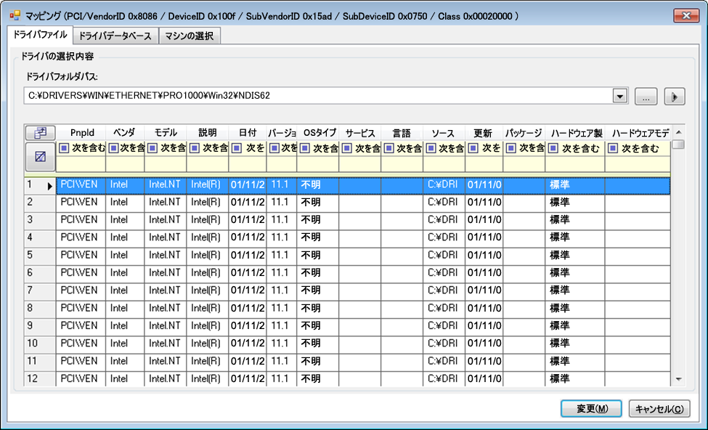Click the clear filter icon in filter row
Screen dimensions: 708x430
[x=40, y=156]
